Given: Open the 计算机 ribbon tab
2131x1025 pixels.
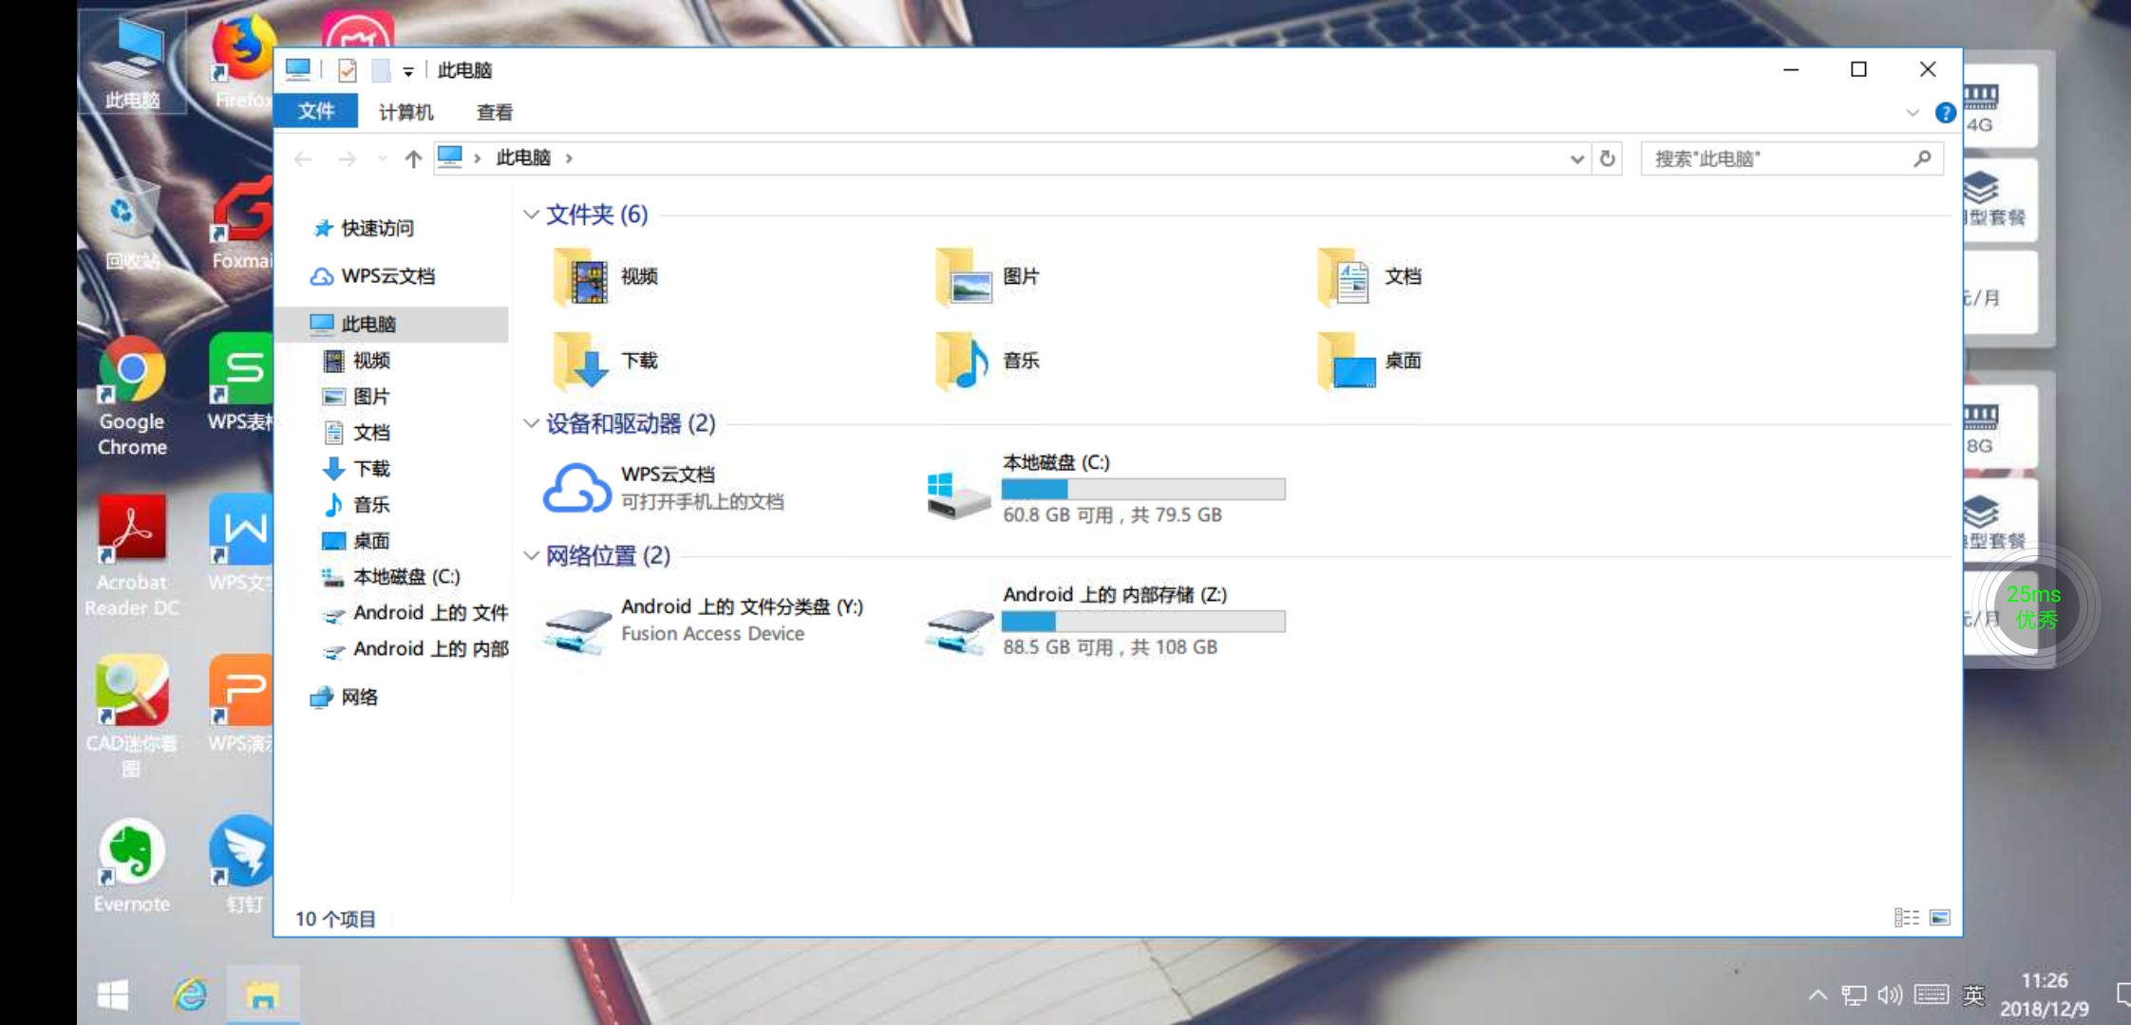Looking at the screenshot, I should click(405, 113).
